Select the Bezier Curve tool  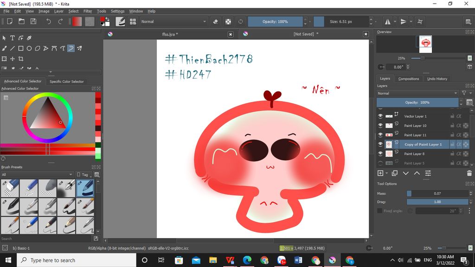tap(54, 48)
